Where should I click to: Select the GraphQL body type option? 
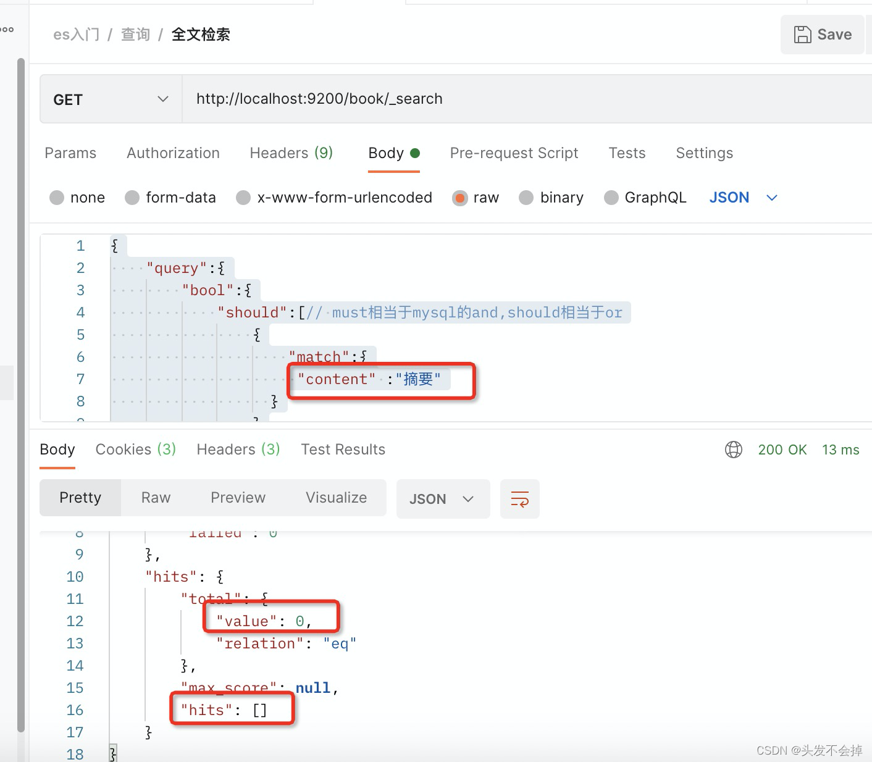[611, 198]
